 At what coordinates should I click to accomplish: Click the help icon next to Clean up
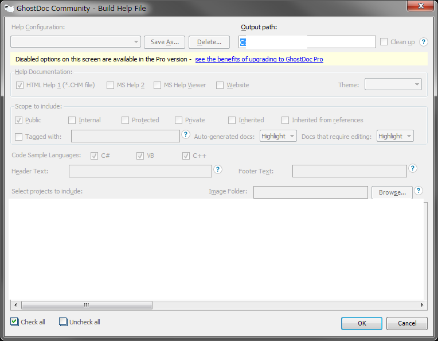(x=424, y=42)
